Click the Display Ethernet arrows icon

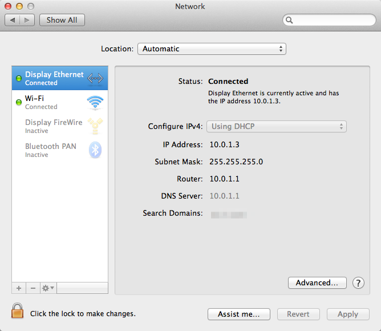(95, 78)
